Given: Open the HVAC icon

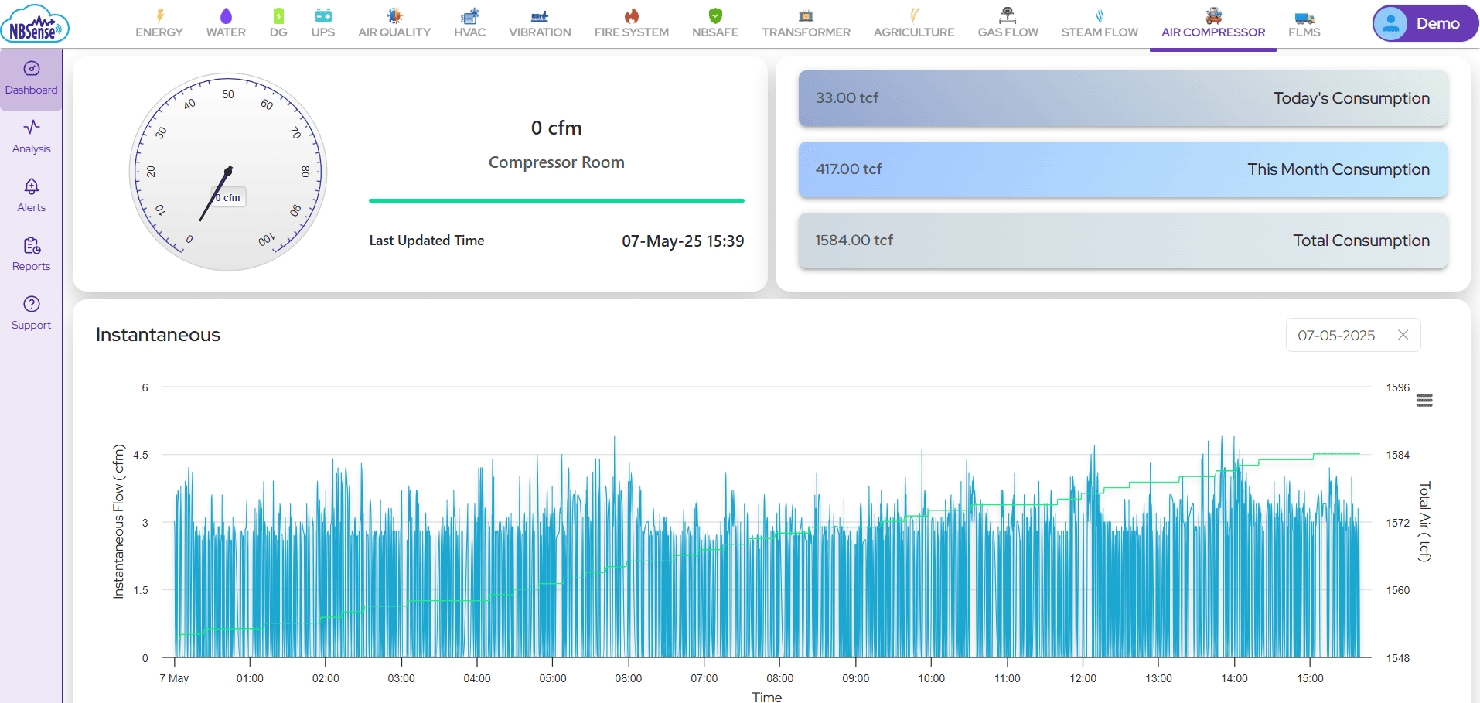Looking at the screenshot, I should 469,15.
